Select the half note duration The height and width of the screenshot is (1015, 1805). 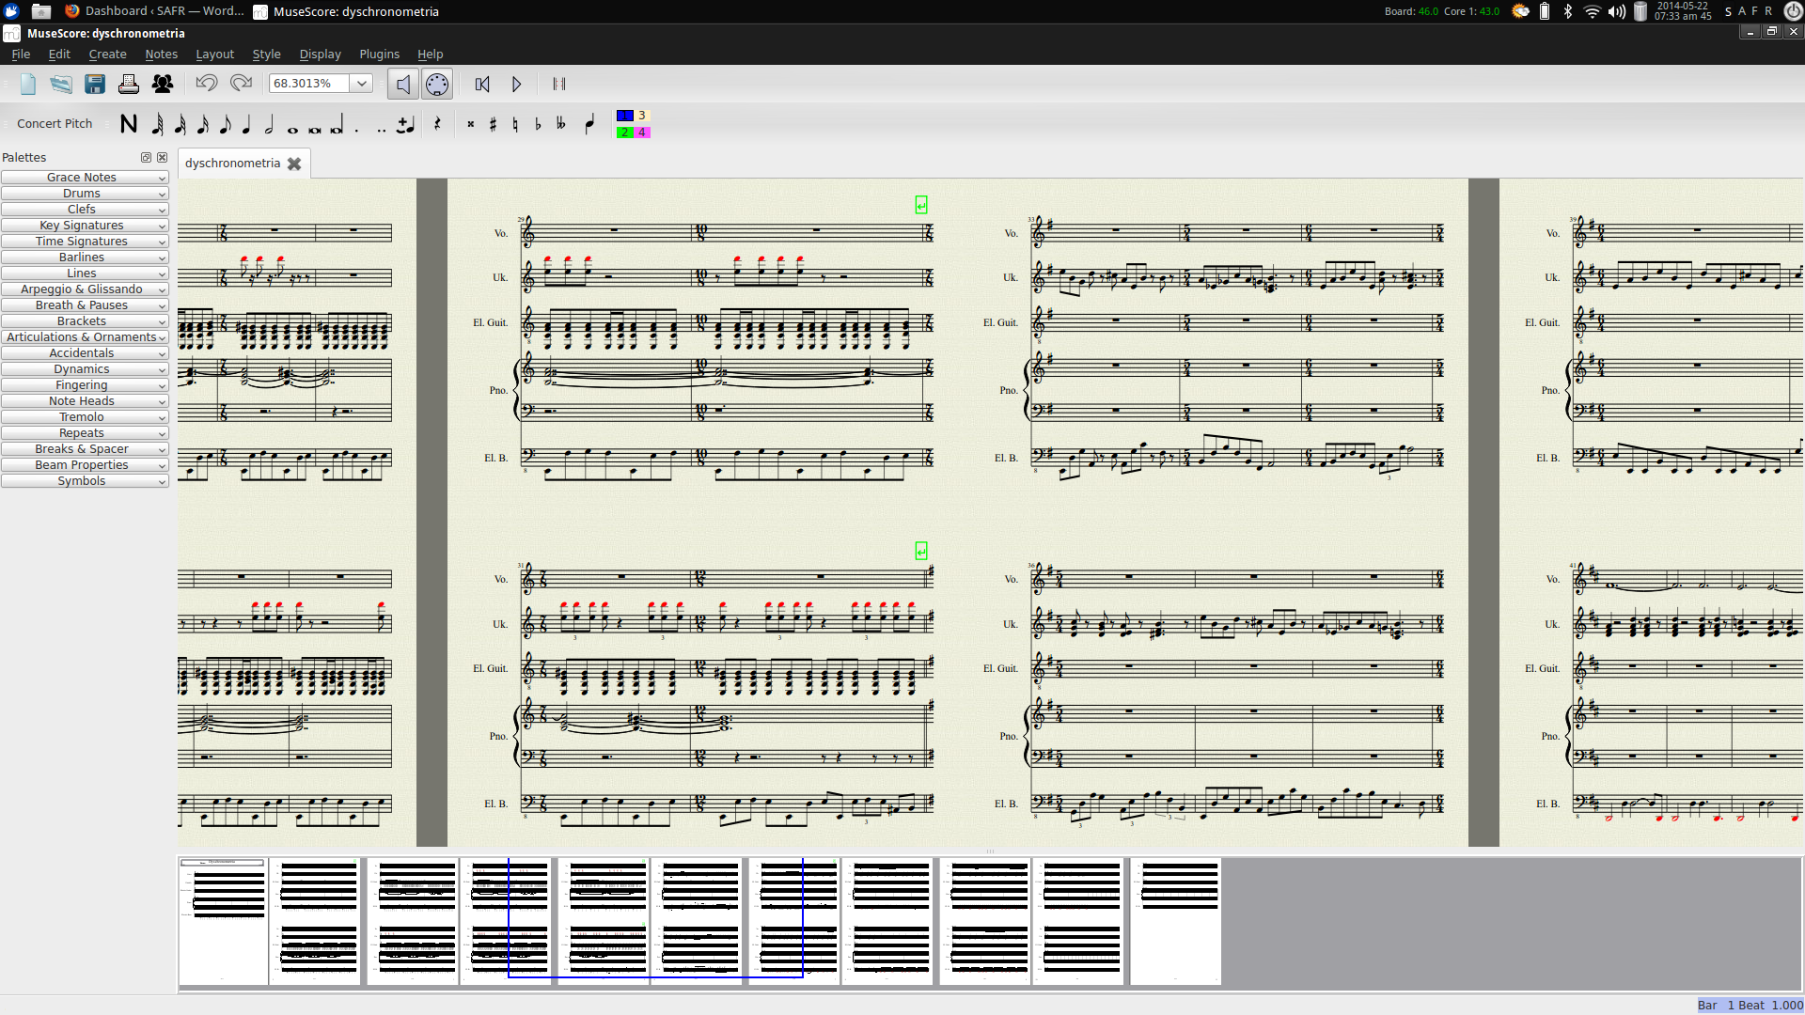(x=270, y=124)
